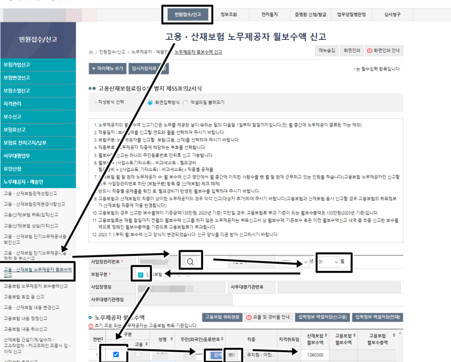Sort the 성명 column using its arrow icon

pyautogui.click(x=171, y=339)
